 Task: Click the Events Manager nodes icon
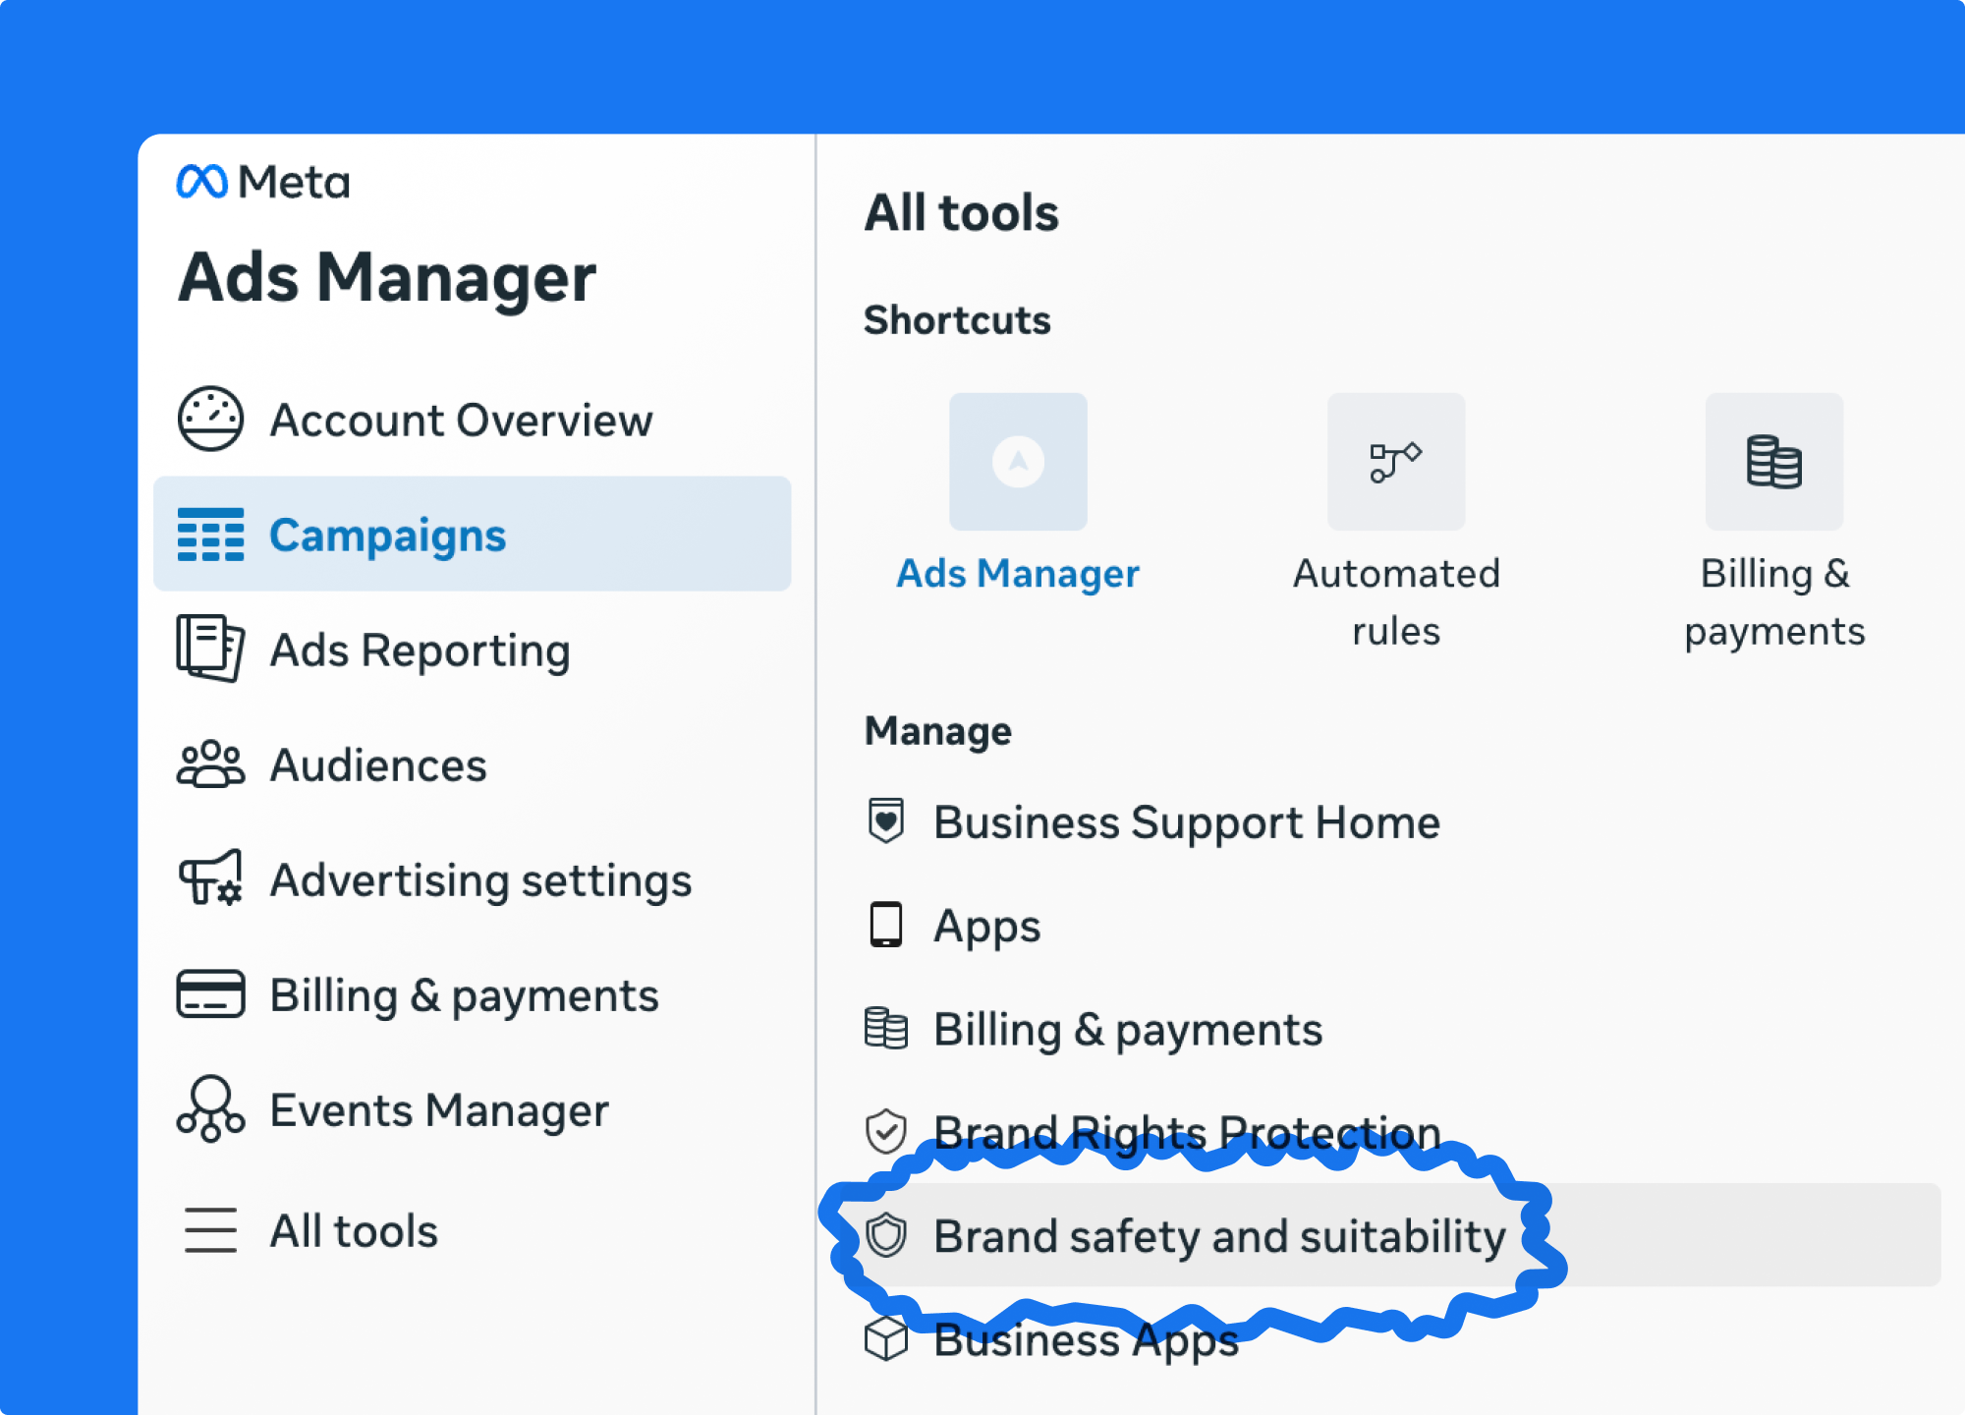click(x=209, y=1109)
